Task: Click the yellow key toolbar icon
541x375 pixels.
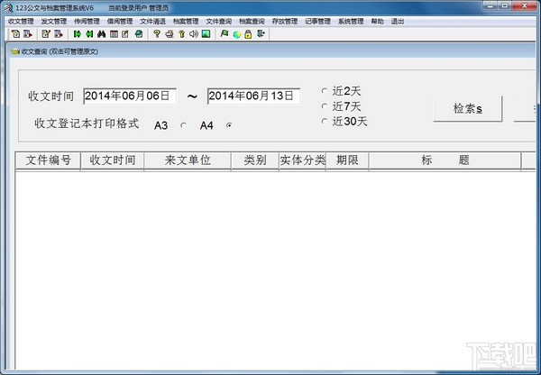Action: point(182,34)
